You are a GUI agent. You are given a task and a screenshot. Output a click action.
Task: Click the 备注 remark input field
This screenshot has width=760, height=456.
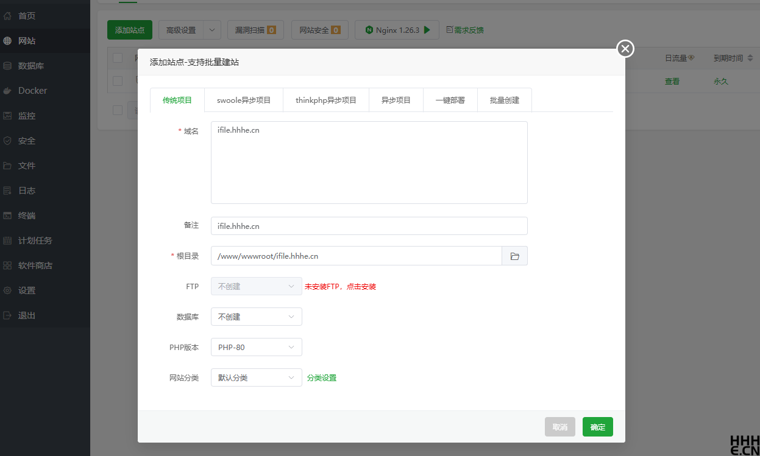[369, 226]
